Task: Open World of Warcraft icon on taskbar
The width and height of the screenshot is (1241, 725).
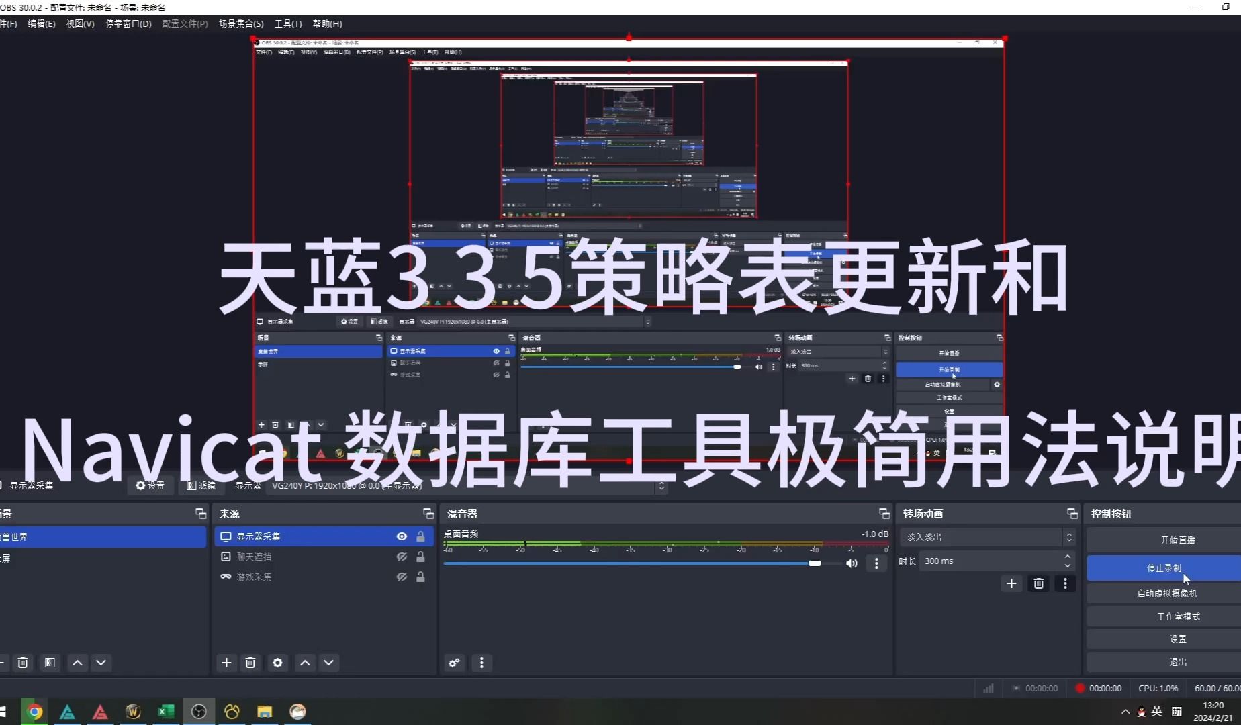Action: tap(133, 711)
